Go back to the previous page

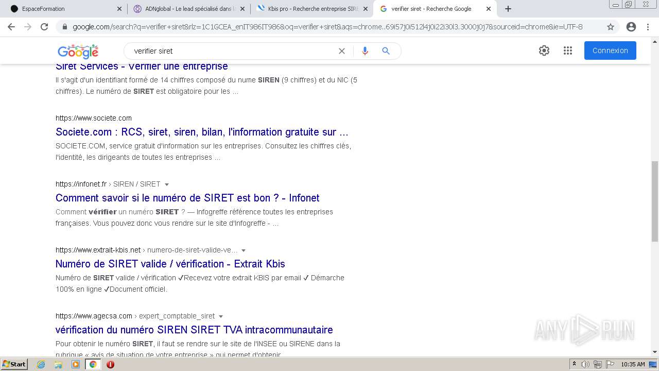pos(11,27)
